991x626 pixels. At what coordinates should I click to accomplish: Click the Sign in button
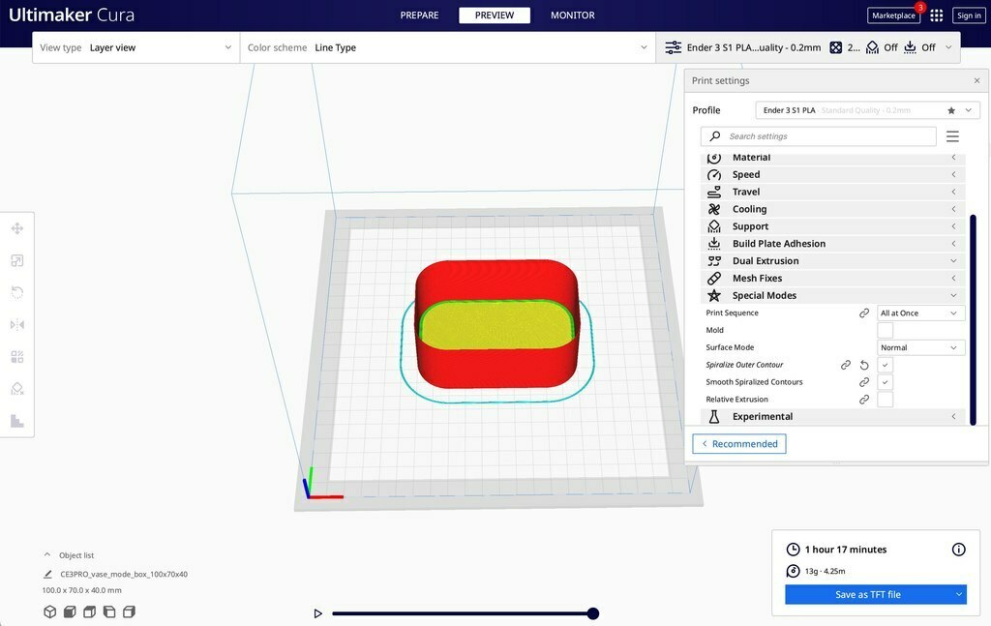[968, 15]
